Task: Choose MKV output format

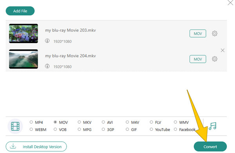Action: 79,122
